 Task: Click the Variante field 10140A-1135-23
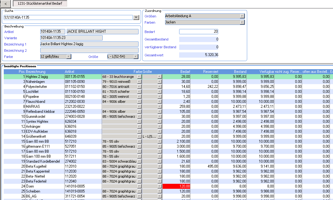71,38
